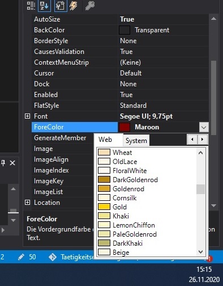Screen dimensions: 223x286
Task: Select the Cursor property row
Action: (x=120, y=73)
